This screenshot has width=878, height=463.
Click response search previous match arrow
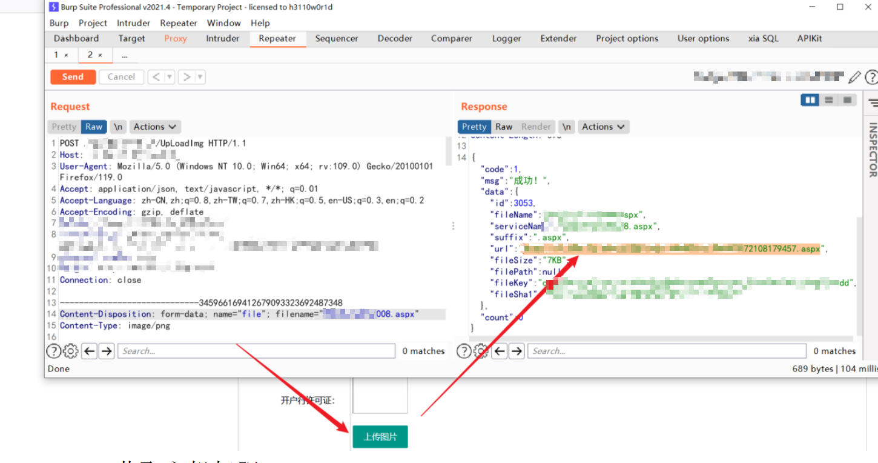click(x=500, y=351)
